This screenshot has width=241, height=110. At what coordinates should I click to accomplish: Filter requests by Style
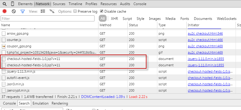(x=140, y=19)
